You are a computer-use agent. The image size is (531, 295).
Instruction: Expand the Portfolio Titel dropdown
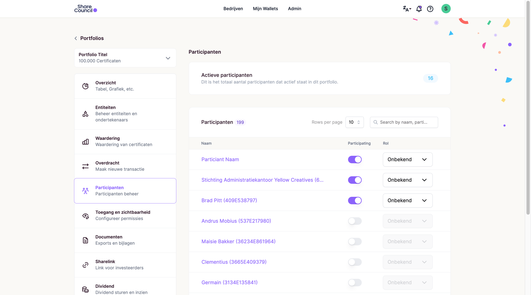168,58
